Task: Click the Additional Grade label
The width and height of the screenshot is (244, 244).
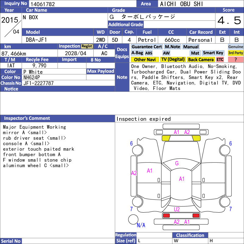Action: (126, 25)
